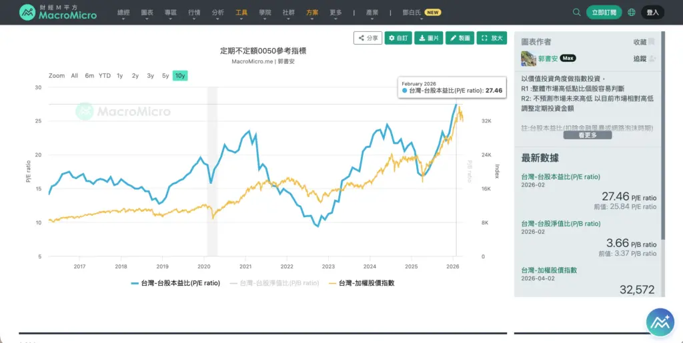
Task: Open 郭書安 author avatar
Action: (x=528, y=58)
